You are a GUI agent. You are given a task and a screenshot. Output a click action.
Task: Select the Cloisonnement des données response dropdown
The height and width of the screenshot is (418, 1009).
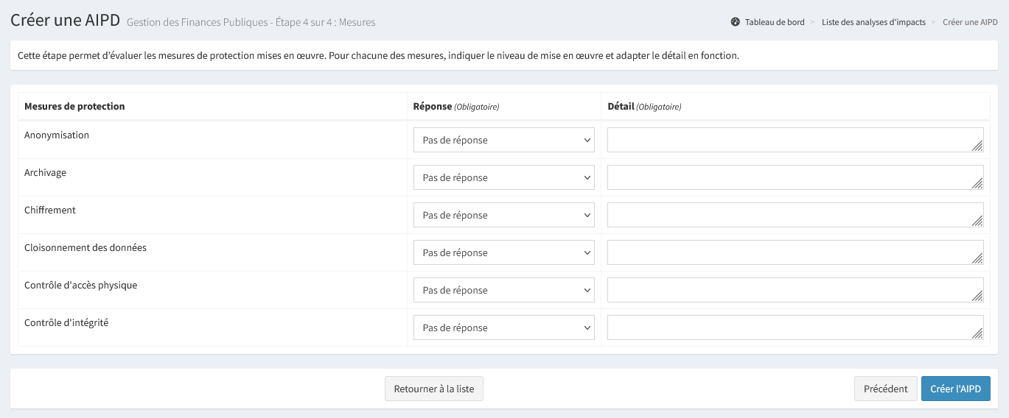(503, 252)
